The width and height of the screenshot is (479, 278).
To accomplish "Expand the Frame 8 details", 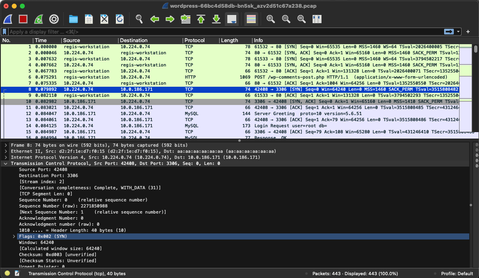I will (x=6, y=145).
